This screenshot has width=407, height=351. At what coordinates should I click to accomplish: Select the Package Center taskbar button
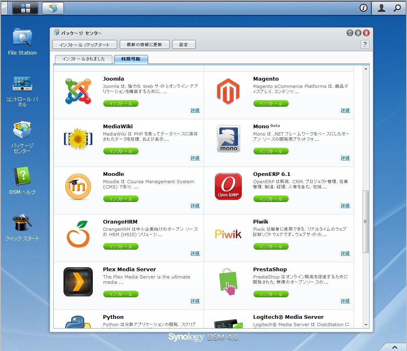pos(53,8)
